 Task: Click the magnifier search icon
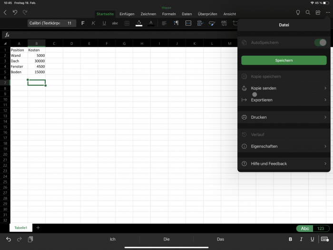click(x=308, y=12)
